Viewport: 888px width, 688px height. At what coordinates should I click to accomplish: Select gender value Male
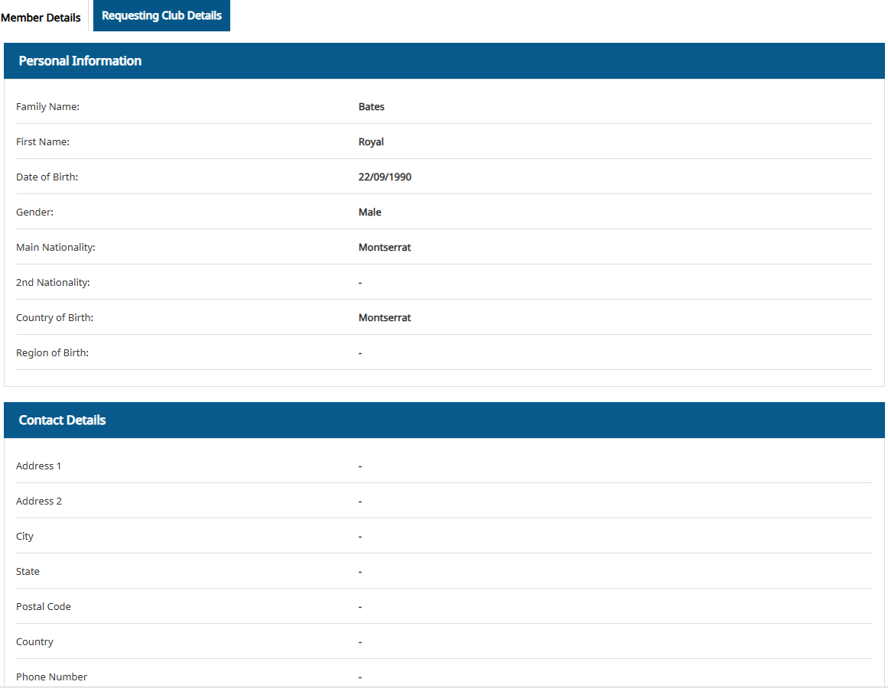coord(370,213)
